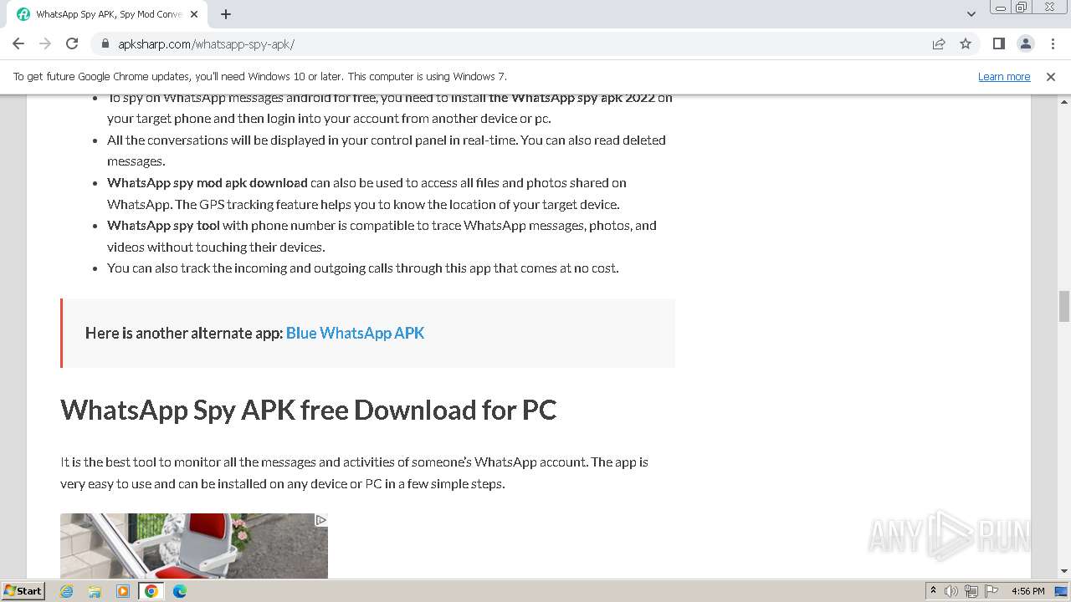
Task: Click the Show desktop button
Action: (x=1061, y=591)
